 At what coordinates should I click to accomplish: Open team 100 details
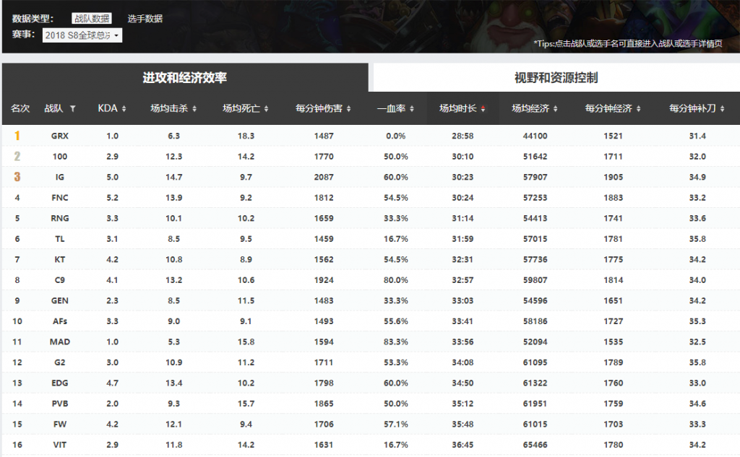(x=60, y=157)
